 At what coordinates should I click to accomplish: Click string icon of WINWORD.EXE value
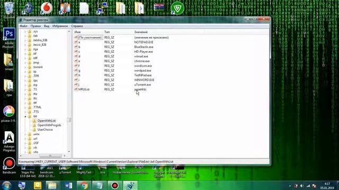[76, 80]
